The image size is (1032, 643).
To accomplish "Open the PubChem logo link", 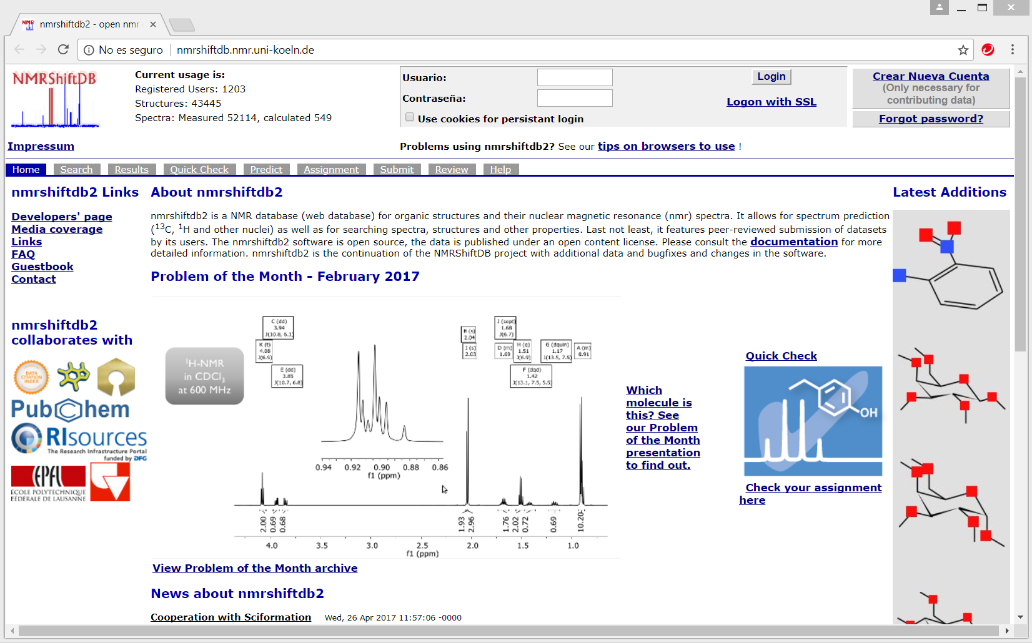I will (70, 410).
